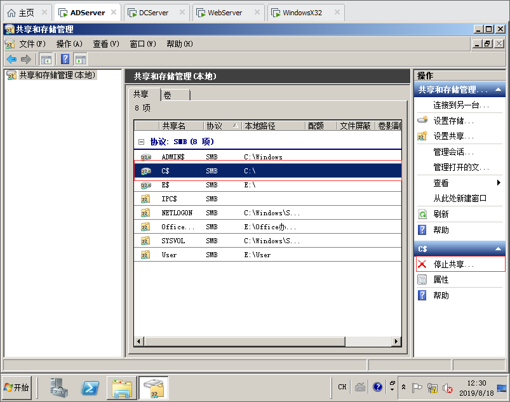Switch to the WebServer tab

click(x=227, y=13)
